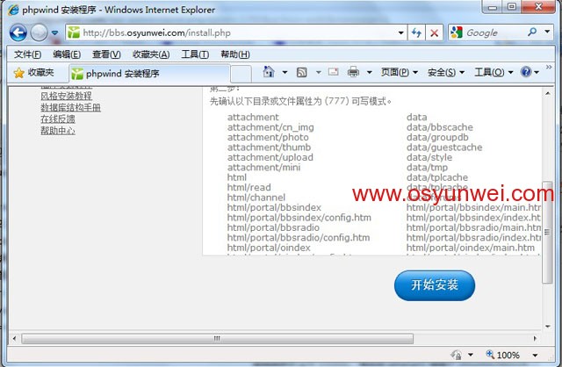The height and width of the screenshot is (367, 562).
Task: Minimize the Internet Explorer window
Action: [x=493, y=7]
